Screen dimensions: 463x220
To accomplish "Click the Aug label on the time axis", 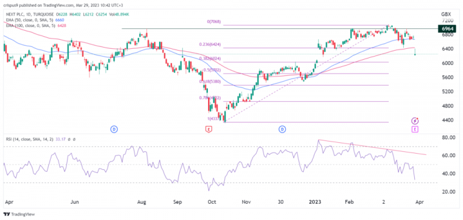I will point(142,203).
